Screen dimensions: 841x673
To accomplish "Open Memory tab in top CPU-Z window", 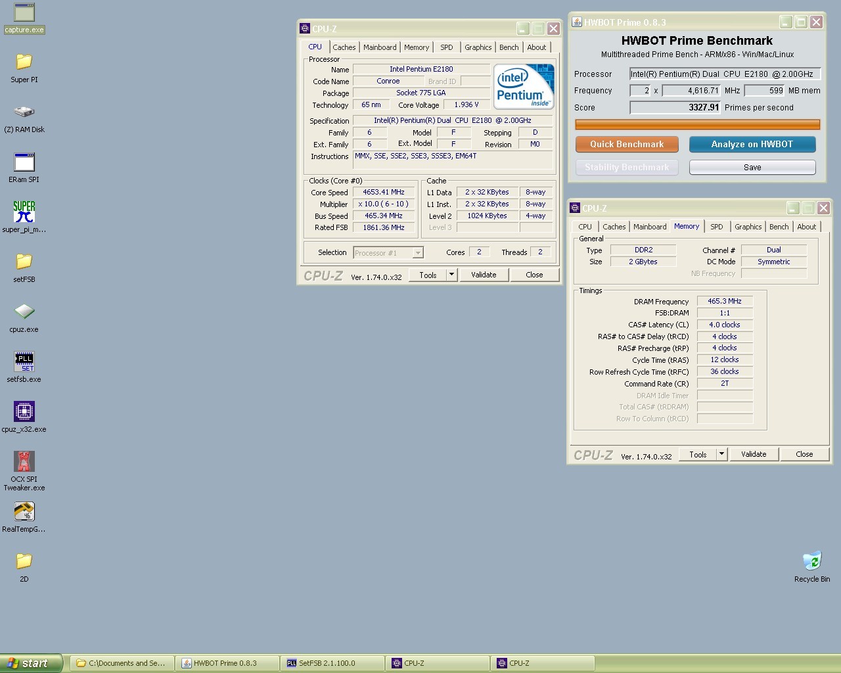I will (417, 47).
